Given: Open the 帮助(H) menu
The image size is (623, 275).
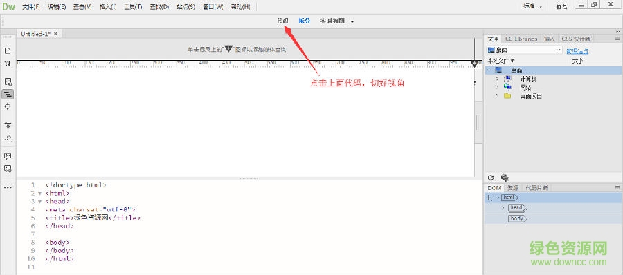Looking at the screenshot, I should point(240,7).
